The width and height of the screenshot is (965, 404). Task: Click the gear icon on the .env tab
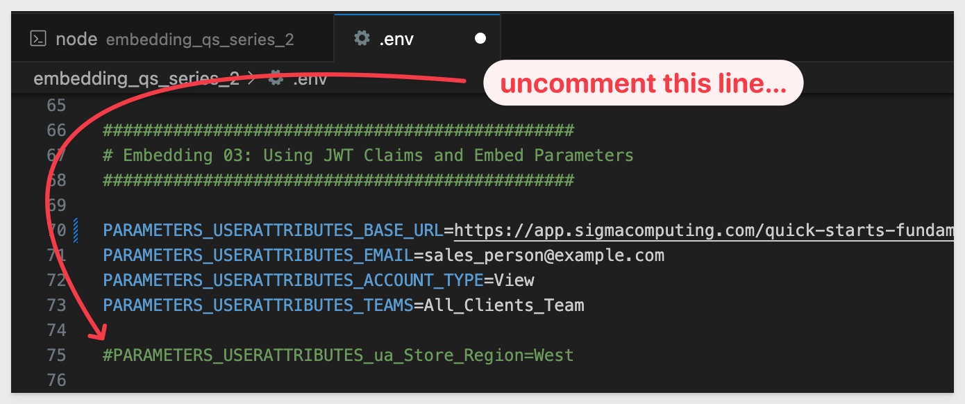click(362, 38)
